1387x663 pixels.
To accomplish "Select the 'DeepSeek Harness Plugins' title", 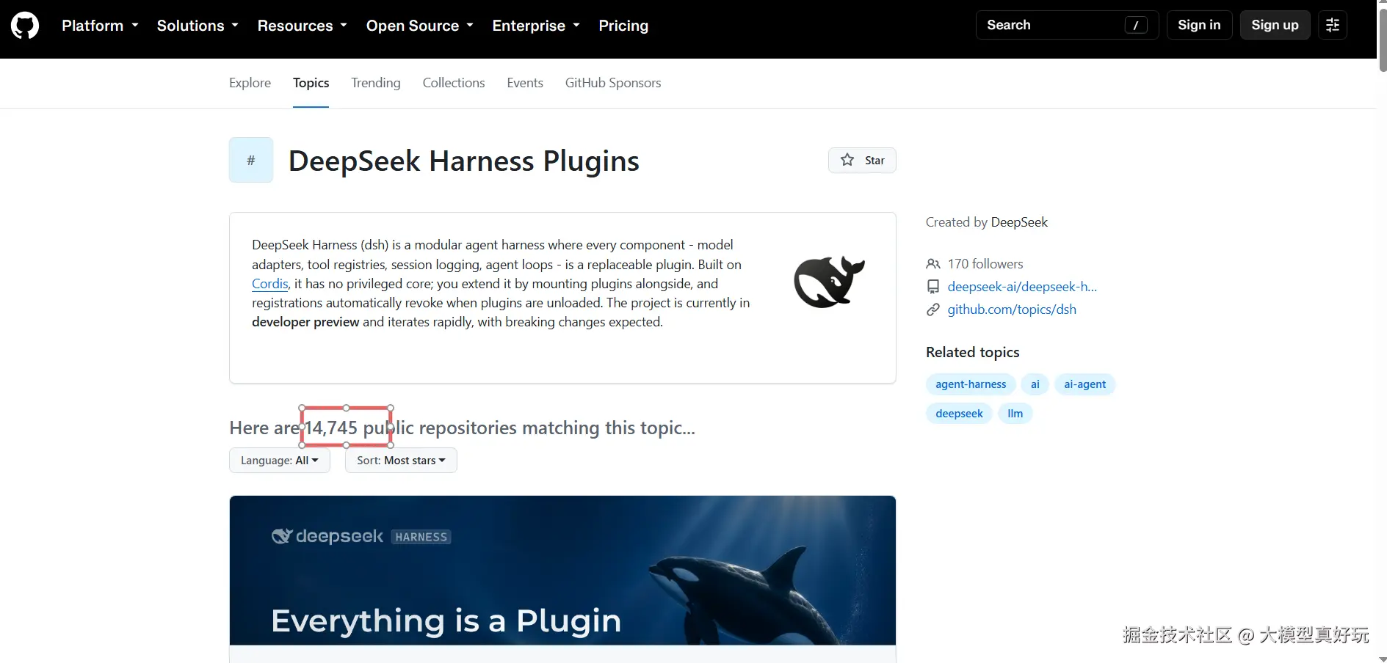I will pyautogui.click(x=464, y=161).
